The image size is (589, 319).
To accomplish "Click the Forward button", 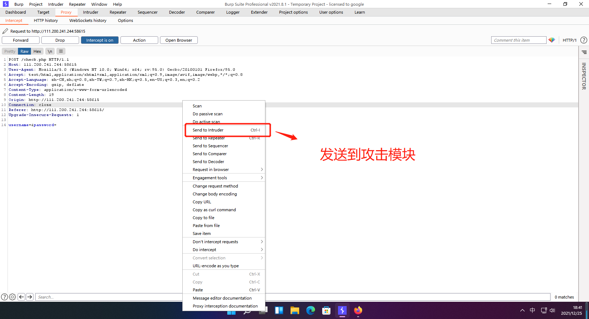I will pyautogui.click(x=20, y=40).
